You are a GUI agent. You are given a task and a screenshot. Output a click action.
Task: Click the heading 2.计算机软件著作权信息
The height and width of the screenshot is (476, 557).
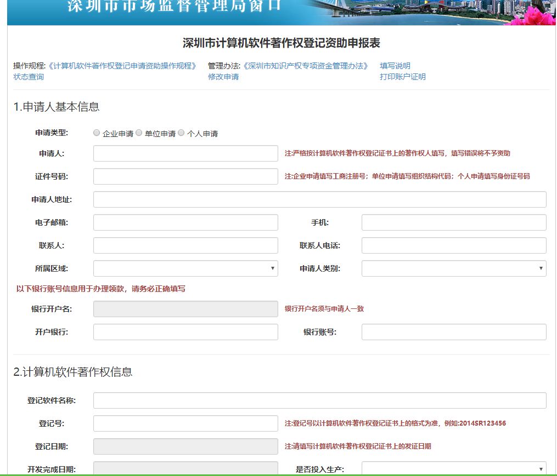[73, 372]
